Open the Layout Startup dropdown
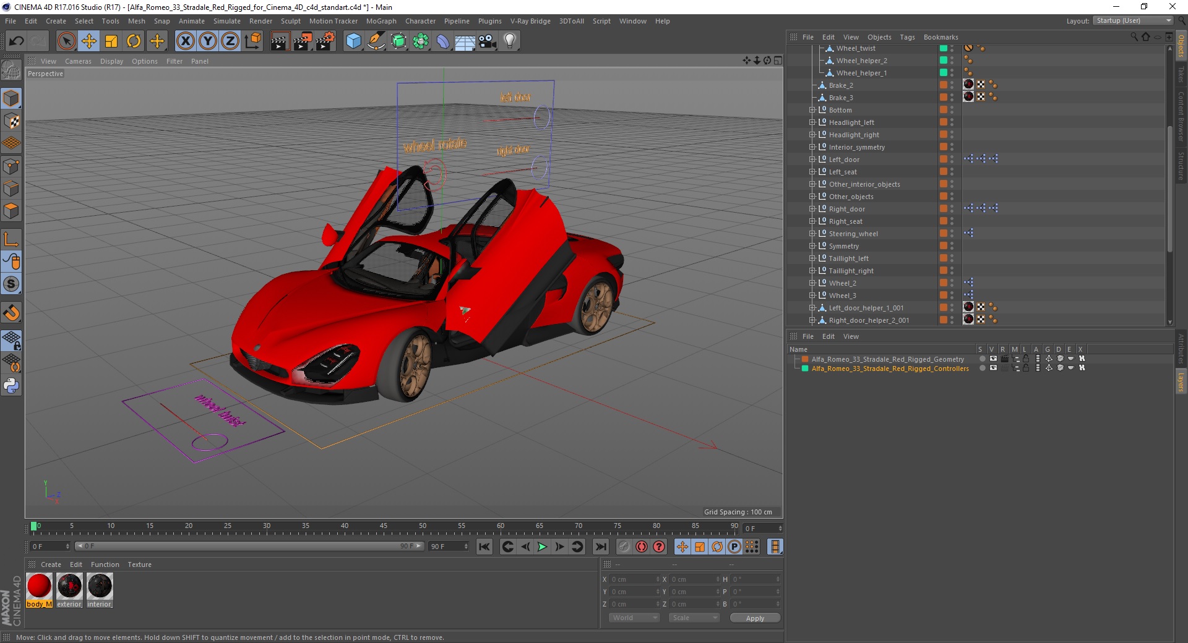The width and height of the screenshot is (1188, 643). tap(1134, 20)
